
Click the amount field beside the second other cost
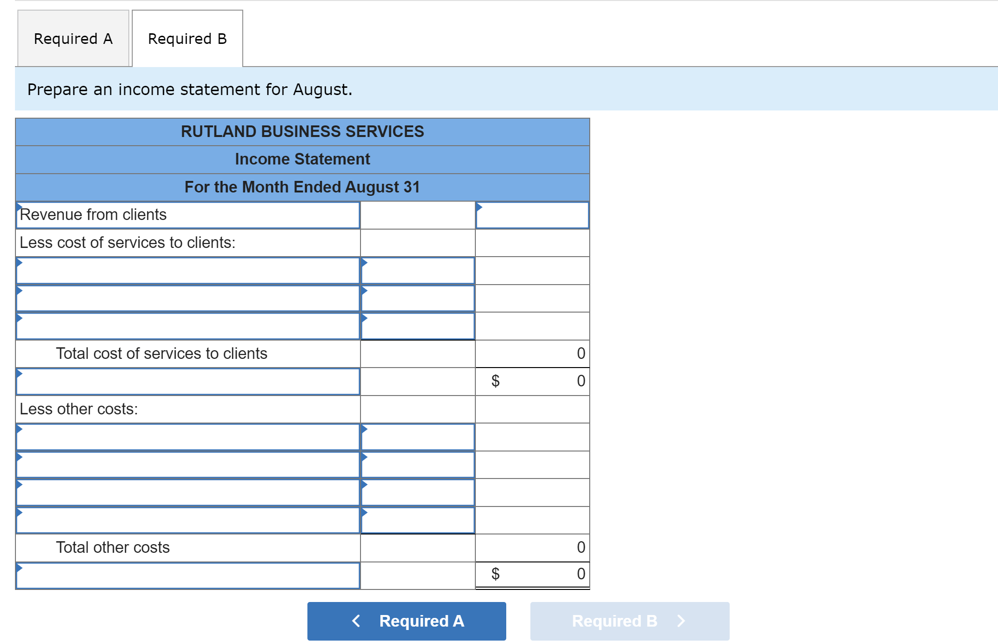[x=418, y=465]
